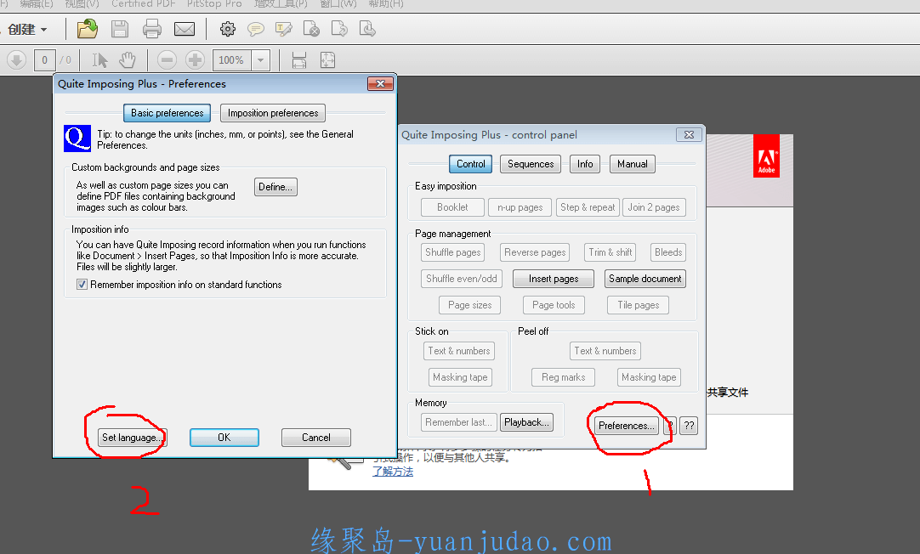The width and height of the screenshot is (920, 554).
Task: Click the Reverse pages button
Action: (x=535, y=252)
